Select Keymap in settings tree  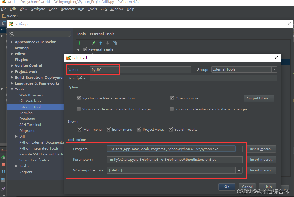pos(22,48)
